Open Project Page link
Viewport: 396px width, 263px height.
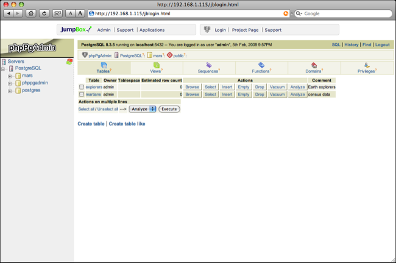pos(245,30)
